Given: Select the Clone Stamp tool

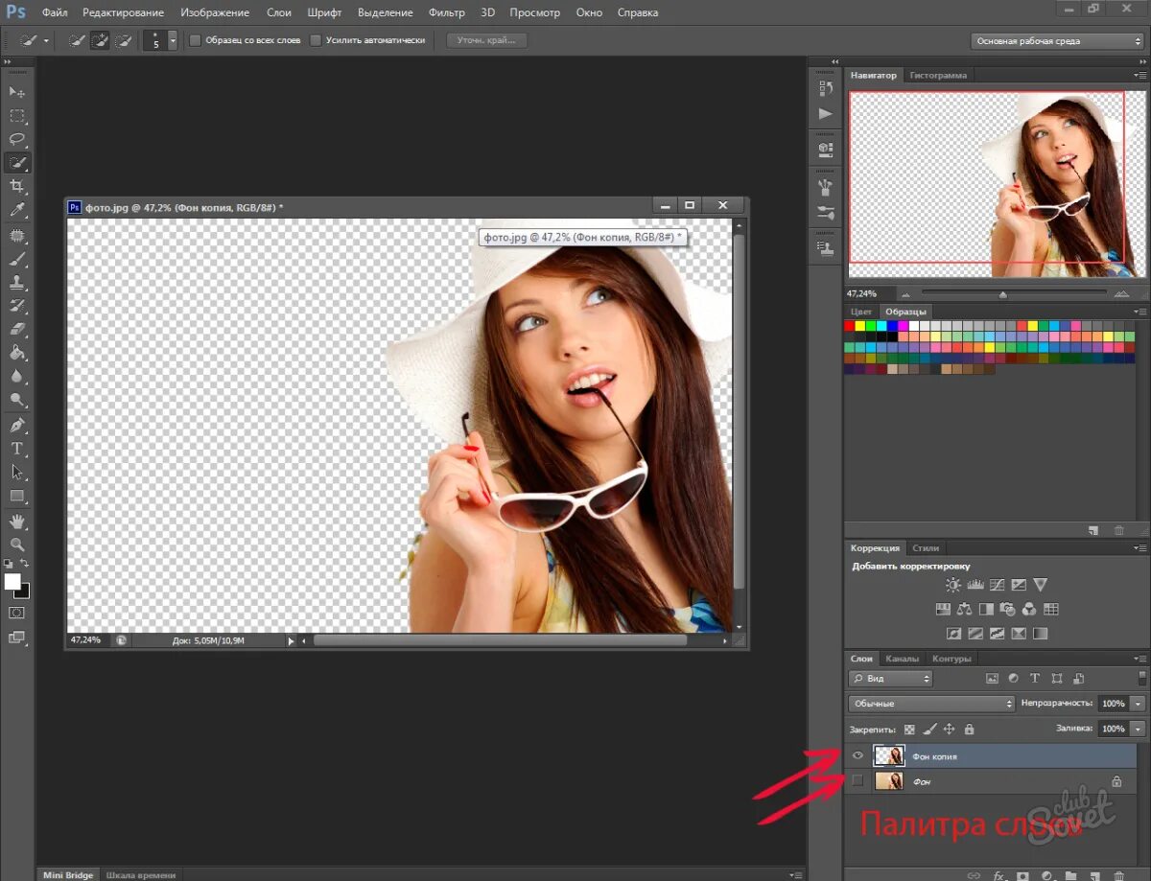Looking at the screenshot, I should pyautogui.click(x=17, y=283).
